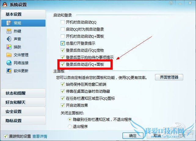
Task: Confirm settings with 确定 button
Action: [133, 135]
